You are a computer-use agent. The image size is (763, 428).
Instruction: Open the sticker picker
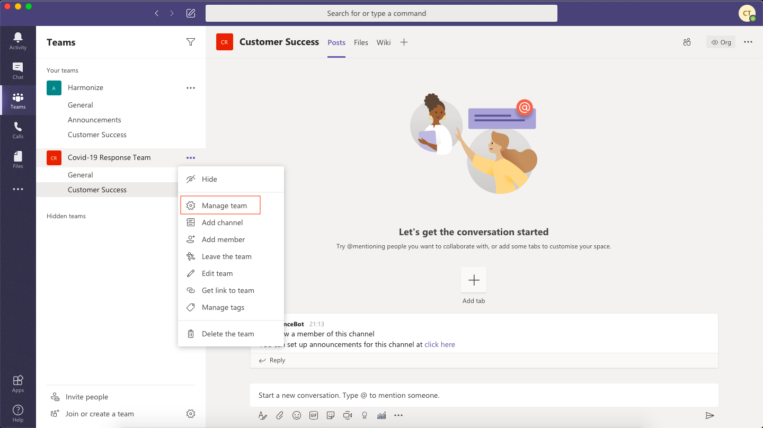pos(331,415)
